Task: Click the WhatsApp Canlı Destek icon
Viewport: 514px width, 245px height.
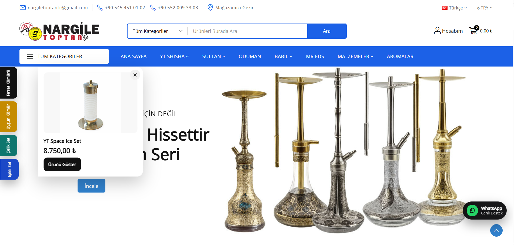Action: click(x=472, y=210)
